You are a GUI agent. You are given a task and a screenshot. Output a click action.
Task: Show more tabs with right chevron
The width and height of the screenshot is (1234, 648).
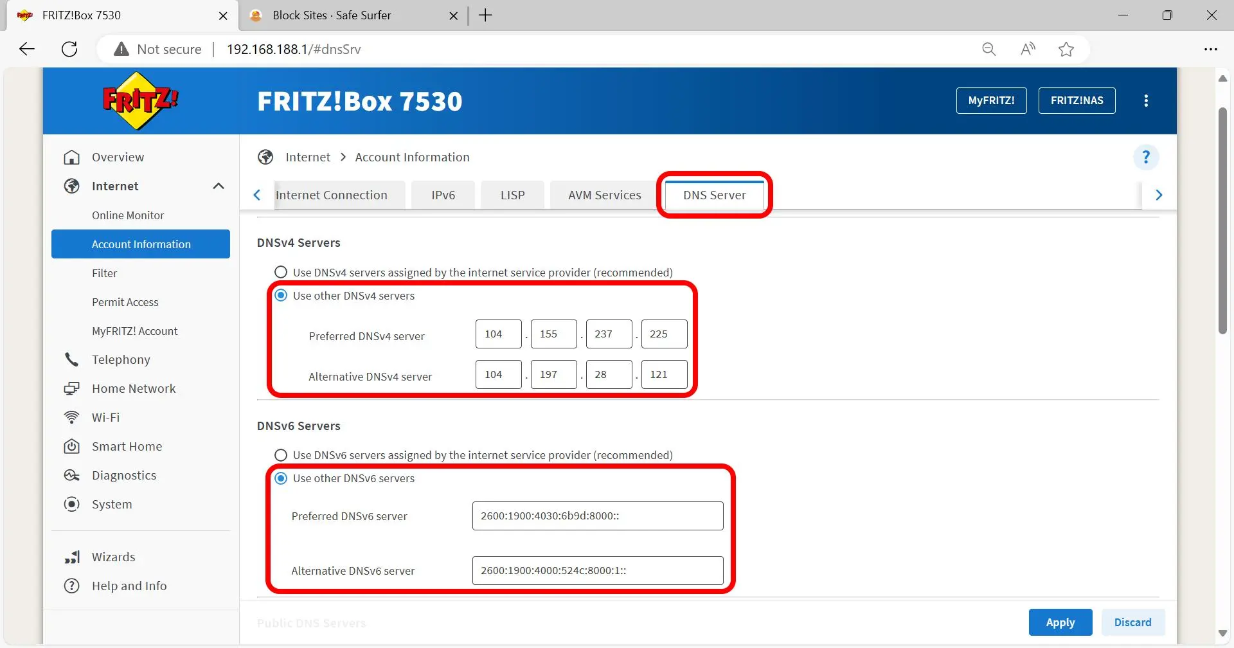(x=1159, y=195)
